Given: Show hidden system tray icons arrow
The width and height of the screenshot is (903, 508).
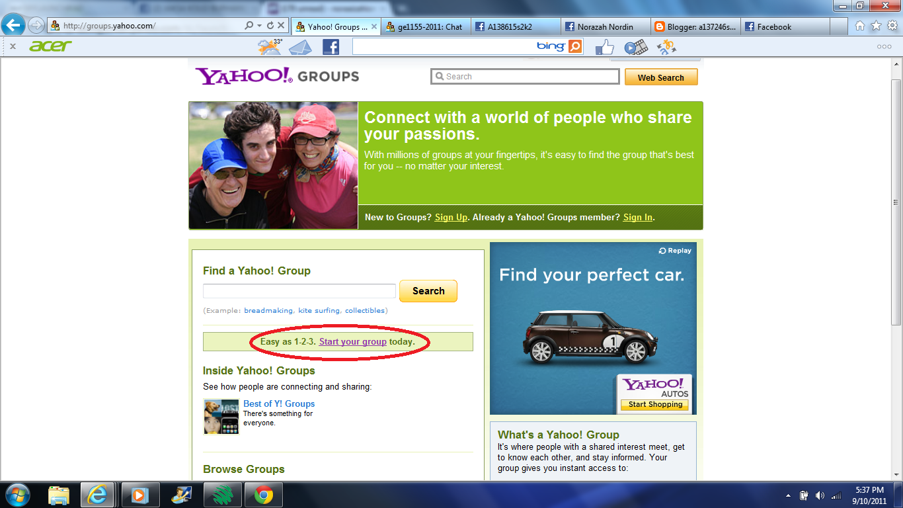Looking at the screenshot, I should (789, 495).
